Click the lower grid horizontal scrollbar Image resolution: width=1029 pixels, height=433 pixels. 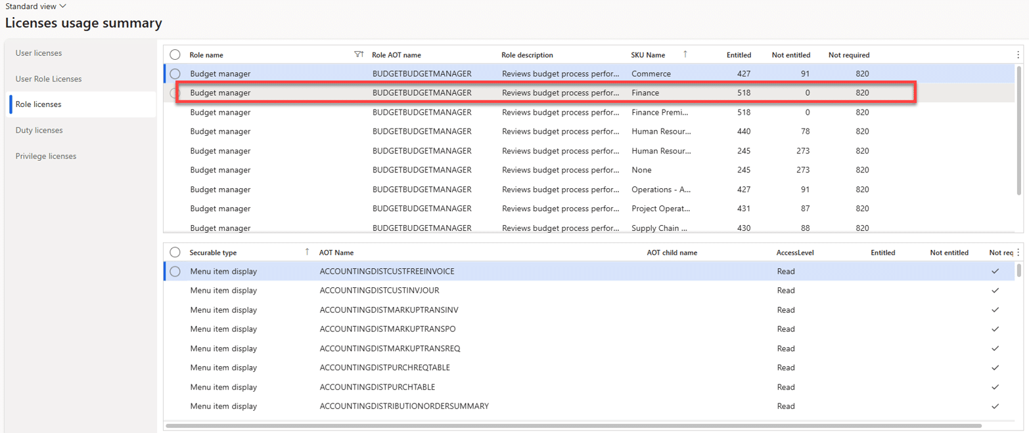[573, 426]
